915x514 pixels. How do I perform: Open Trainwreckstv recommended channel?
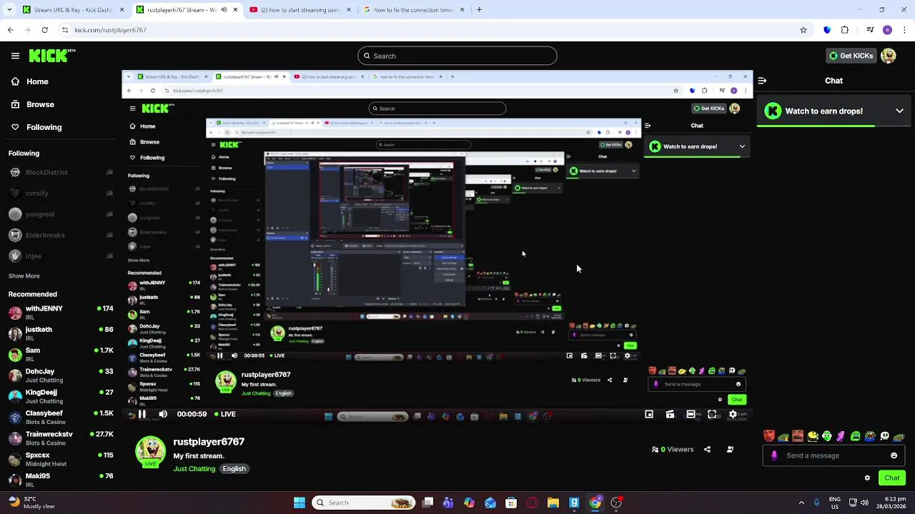pos(60,438)
